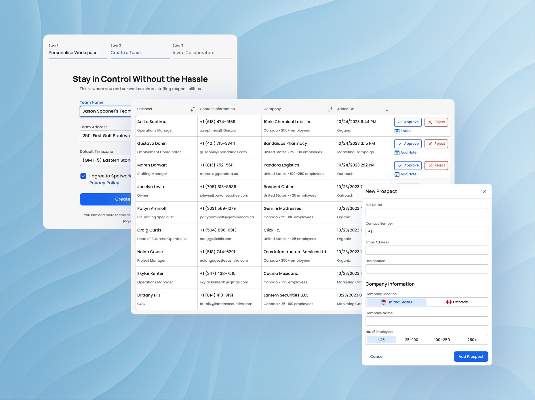Click company Zeus Infrastructure Services Ltd.
The image size is (535, 400).
click(x=295, y=252)
